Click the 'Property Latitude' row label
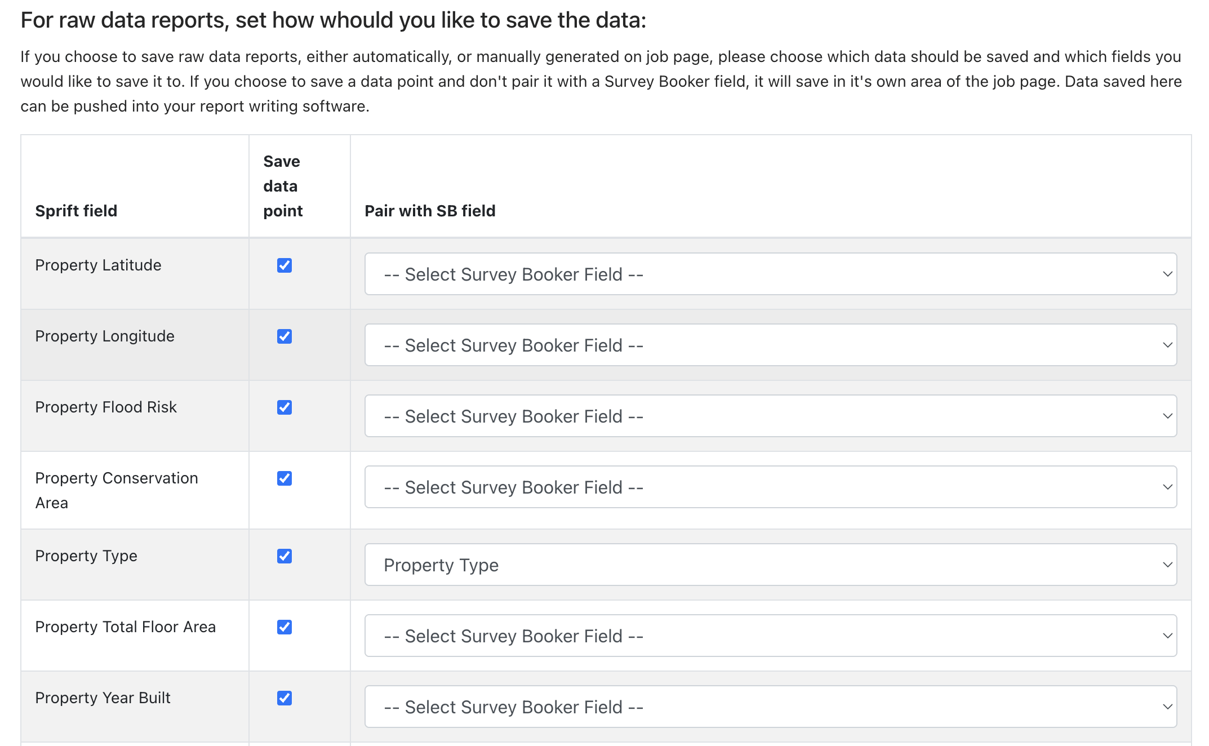 pos(98,265)
